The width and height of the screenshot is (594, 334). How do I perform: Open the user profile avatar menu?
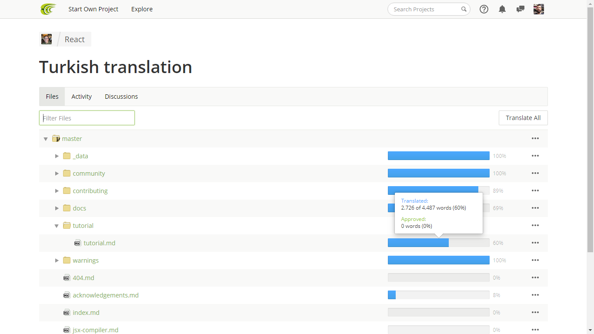[539, 9]
